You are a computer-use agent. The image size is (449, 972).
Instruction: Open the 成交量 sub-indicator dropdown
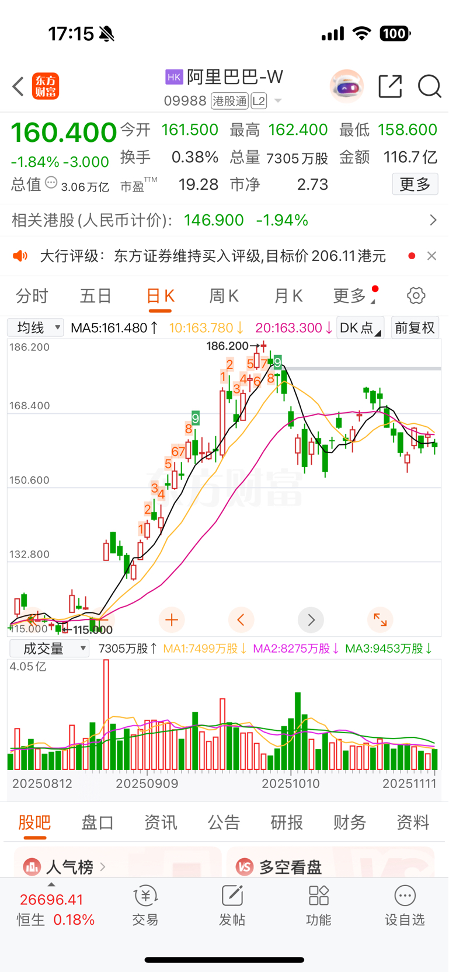click(50, 649)
